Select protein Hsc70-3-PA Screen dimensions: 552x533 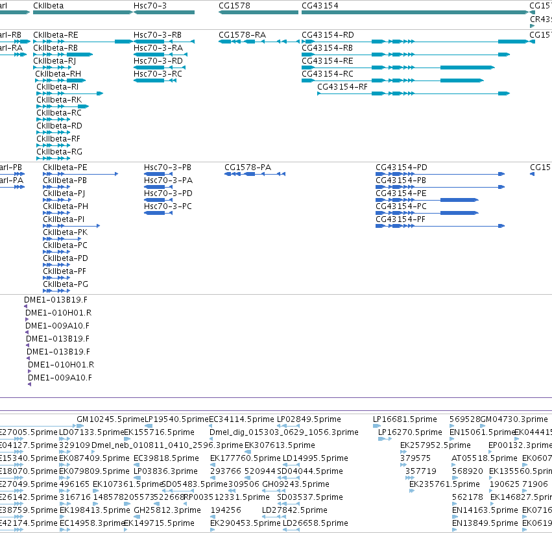168,180
